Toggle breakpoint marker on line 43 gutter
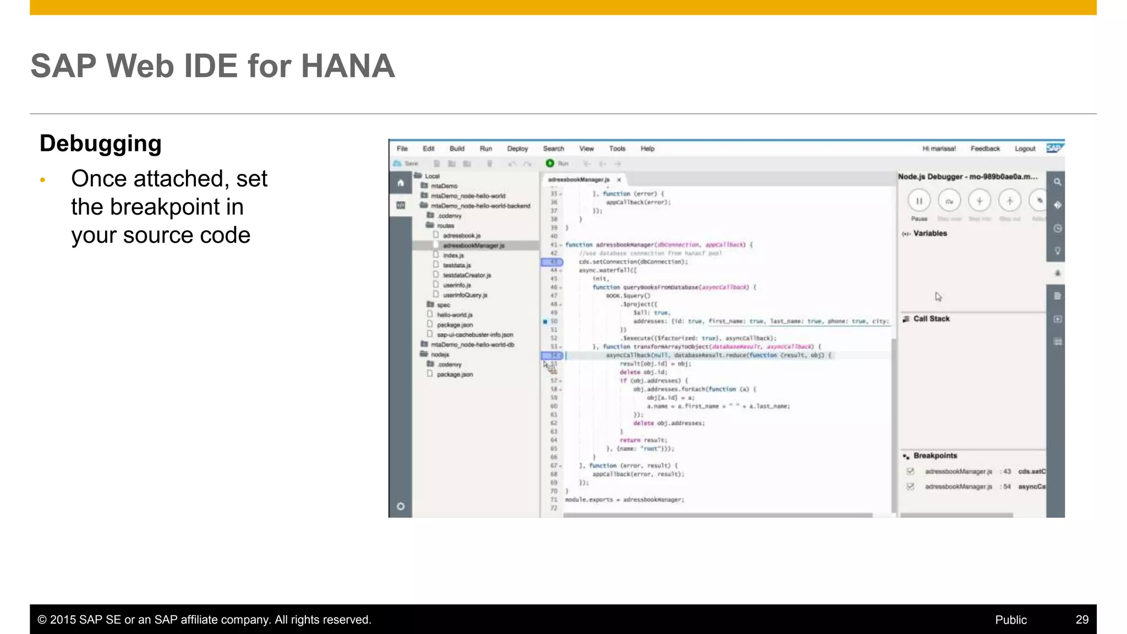Viewport: 1127px width, 634px height. point(552,262)
